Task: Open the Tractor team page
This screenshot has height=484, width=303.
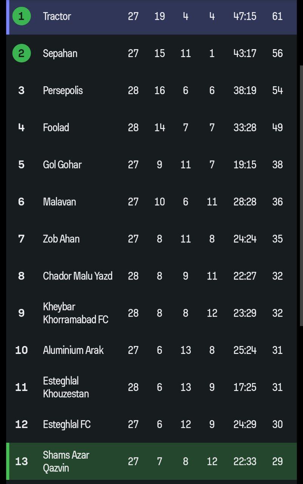Action: pos(57,16)
